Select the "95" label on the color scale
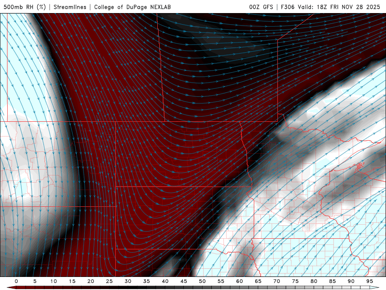 (x=370, y=281)
